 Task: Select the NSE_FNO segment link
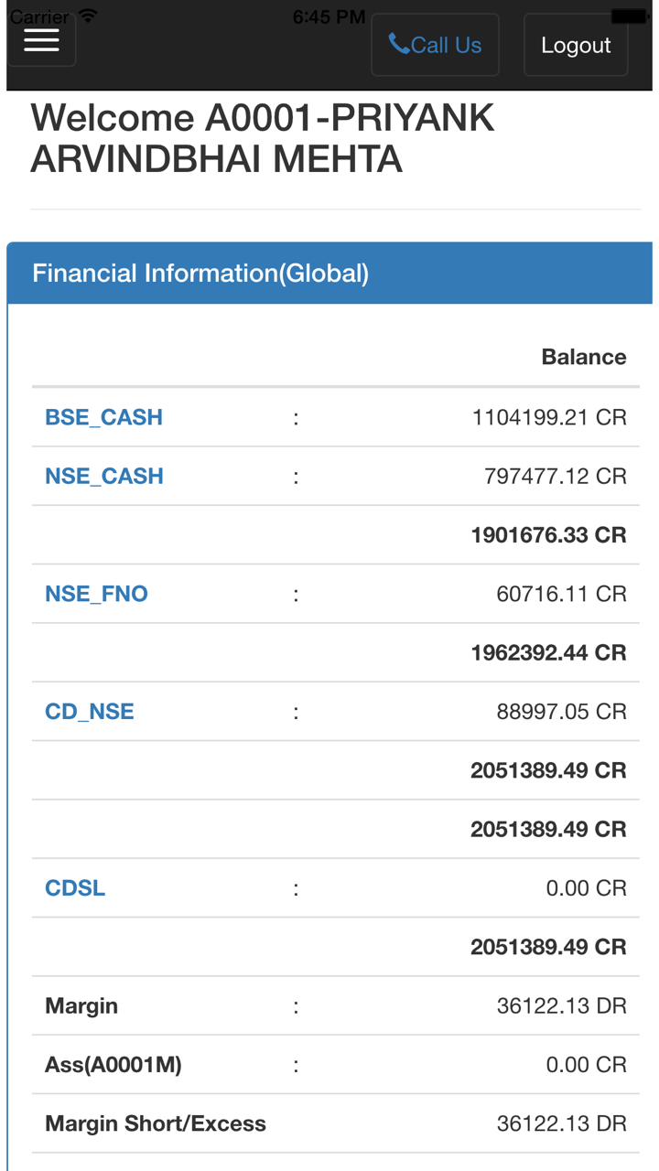tap(96, 594)
